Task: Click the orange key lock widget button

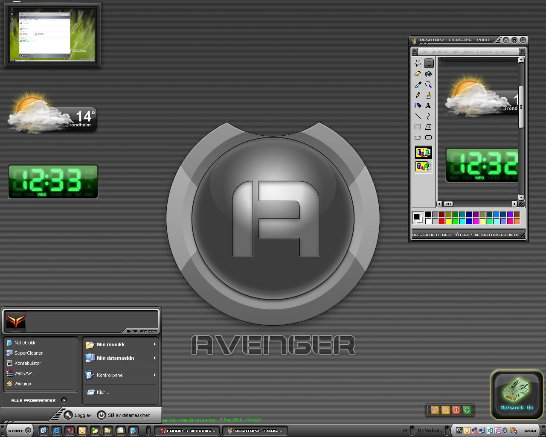Action: [435, 410]
